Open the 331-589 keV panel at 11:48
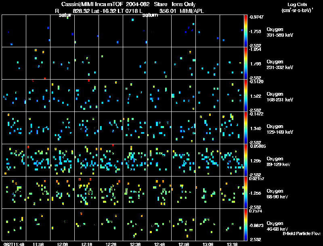This screenshot has height=246, width=323. (x=14, y=31)
